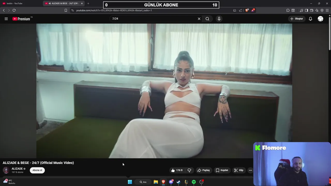
Task: Open the extensions puzzle icon
Action: click(288, 10)
